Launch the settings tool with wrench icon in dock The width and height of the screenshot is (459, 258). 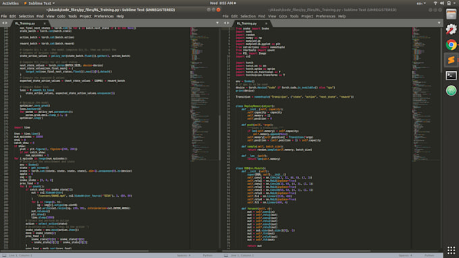tap(451, 30)
